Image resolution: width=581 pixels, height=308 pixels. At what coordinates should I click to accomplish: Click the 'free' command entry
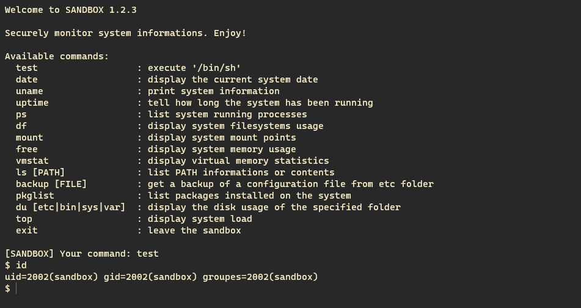[27, 149]
